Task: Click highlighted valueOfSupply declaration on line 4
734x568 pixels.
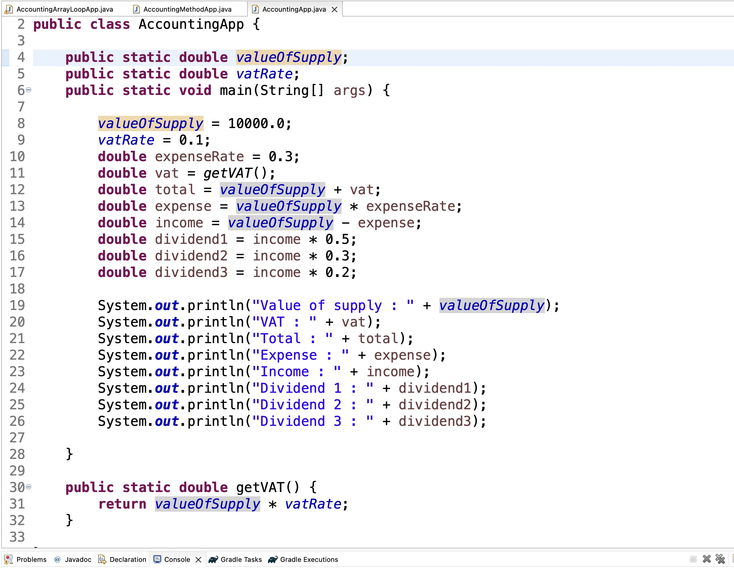Action: click(x=288, y=57)
